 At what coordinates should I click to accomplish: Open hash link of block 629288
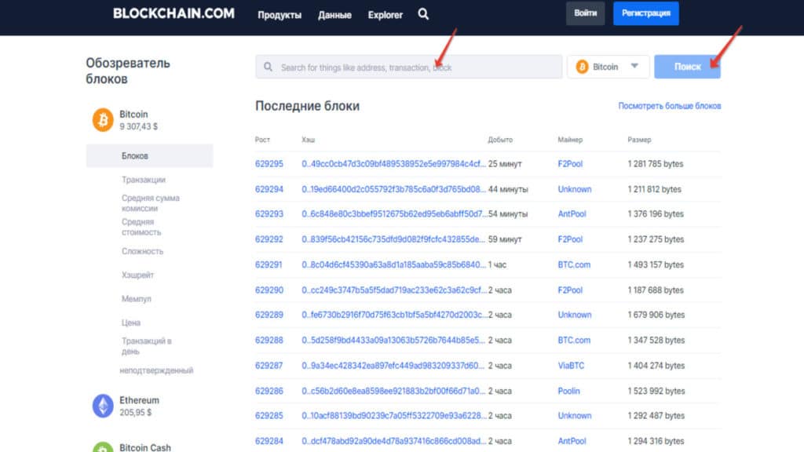pos(393,341)
